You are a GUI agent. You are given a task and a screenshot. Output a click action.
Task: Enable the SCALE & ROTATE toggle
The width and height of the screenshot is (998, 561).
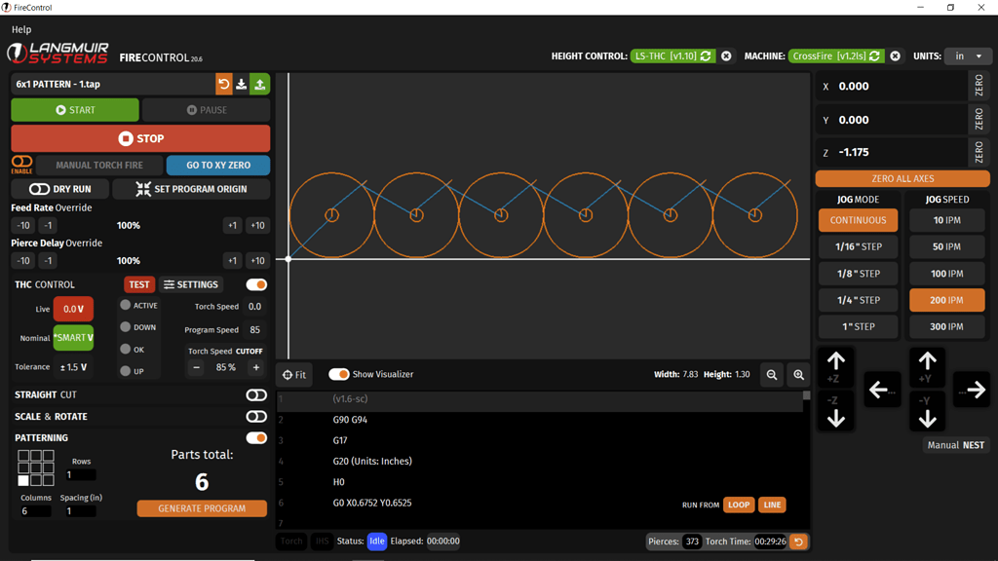tap(256, 416)
